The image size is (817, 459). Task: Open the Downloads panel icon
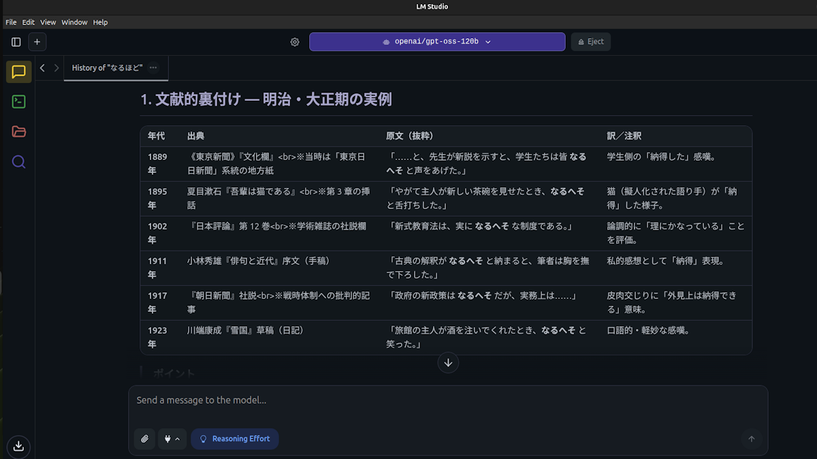tap(18, 445)
